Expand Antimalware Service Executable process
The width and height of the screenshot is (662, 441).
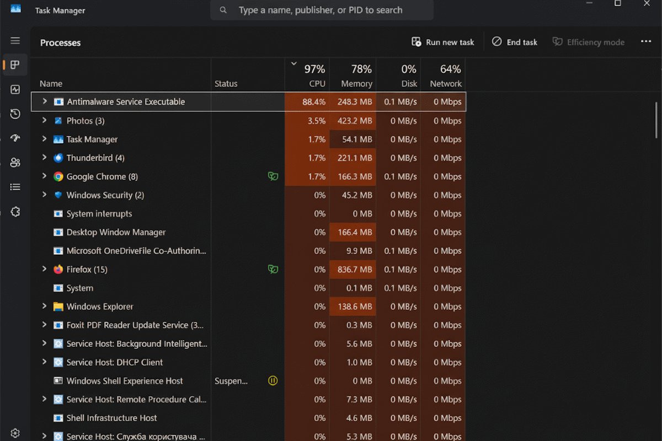[45, 101]
